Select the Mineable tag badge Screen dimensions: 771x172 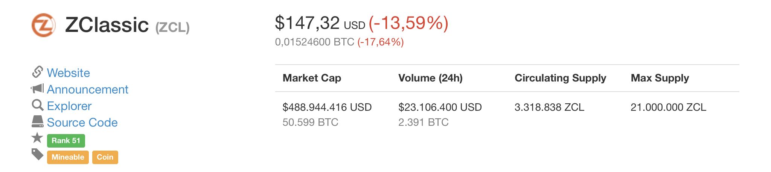tap(68, 157)
